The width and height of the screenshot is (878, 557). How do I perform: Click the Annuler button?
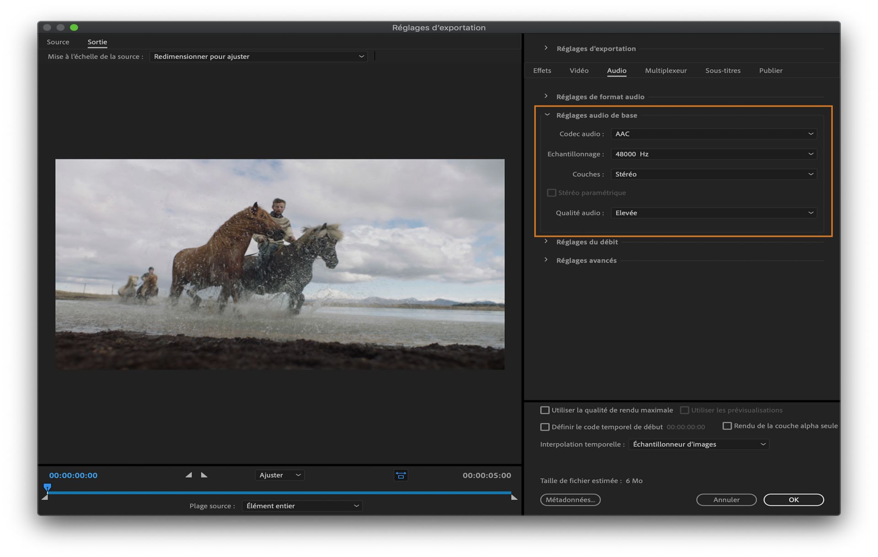(726, 500)
